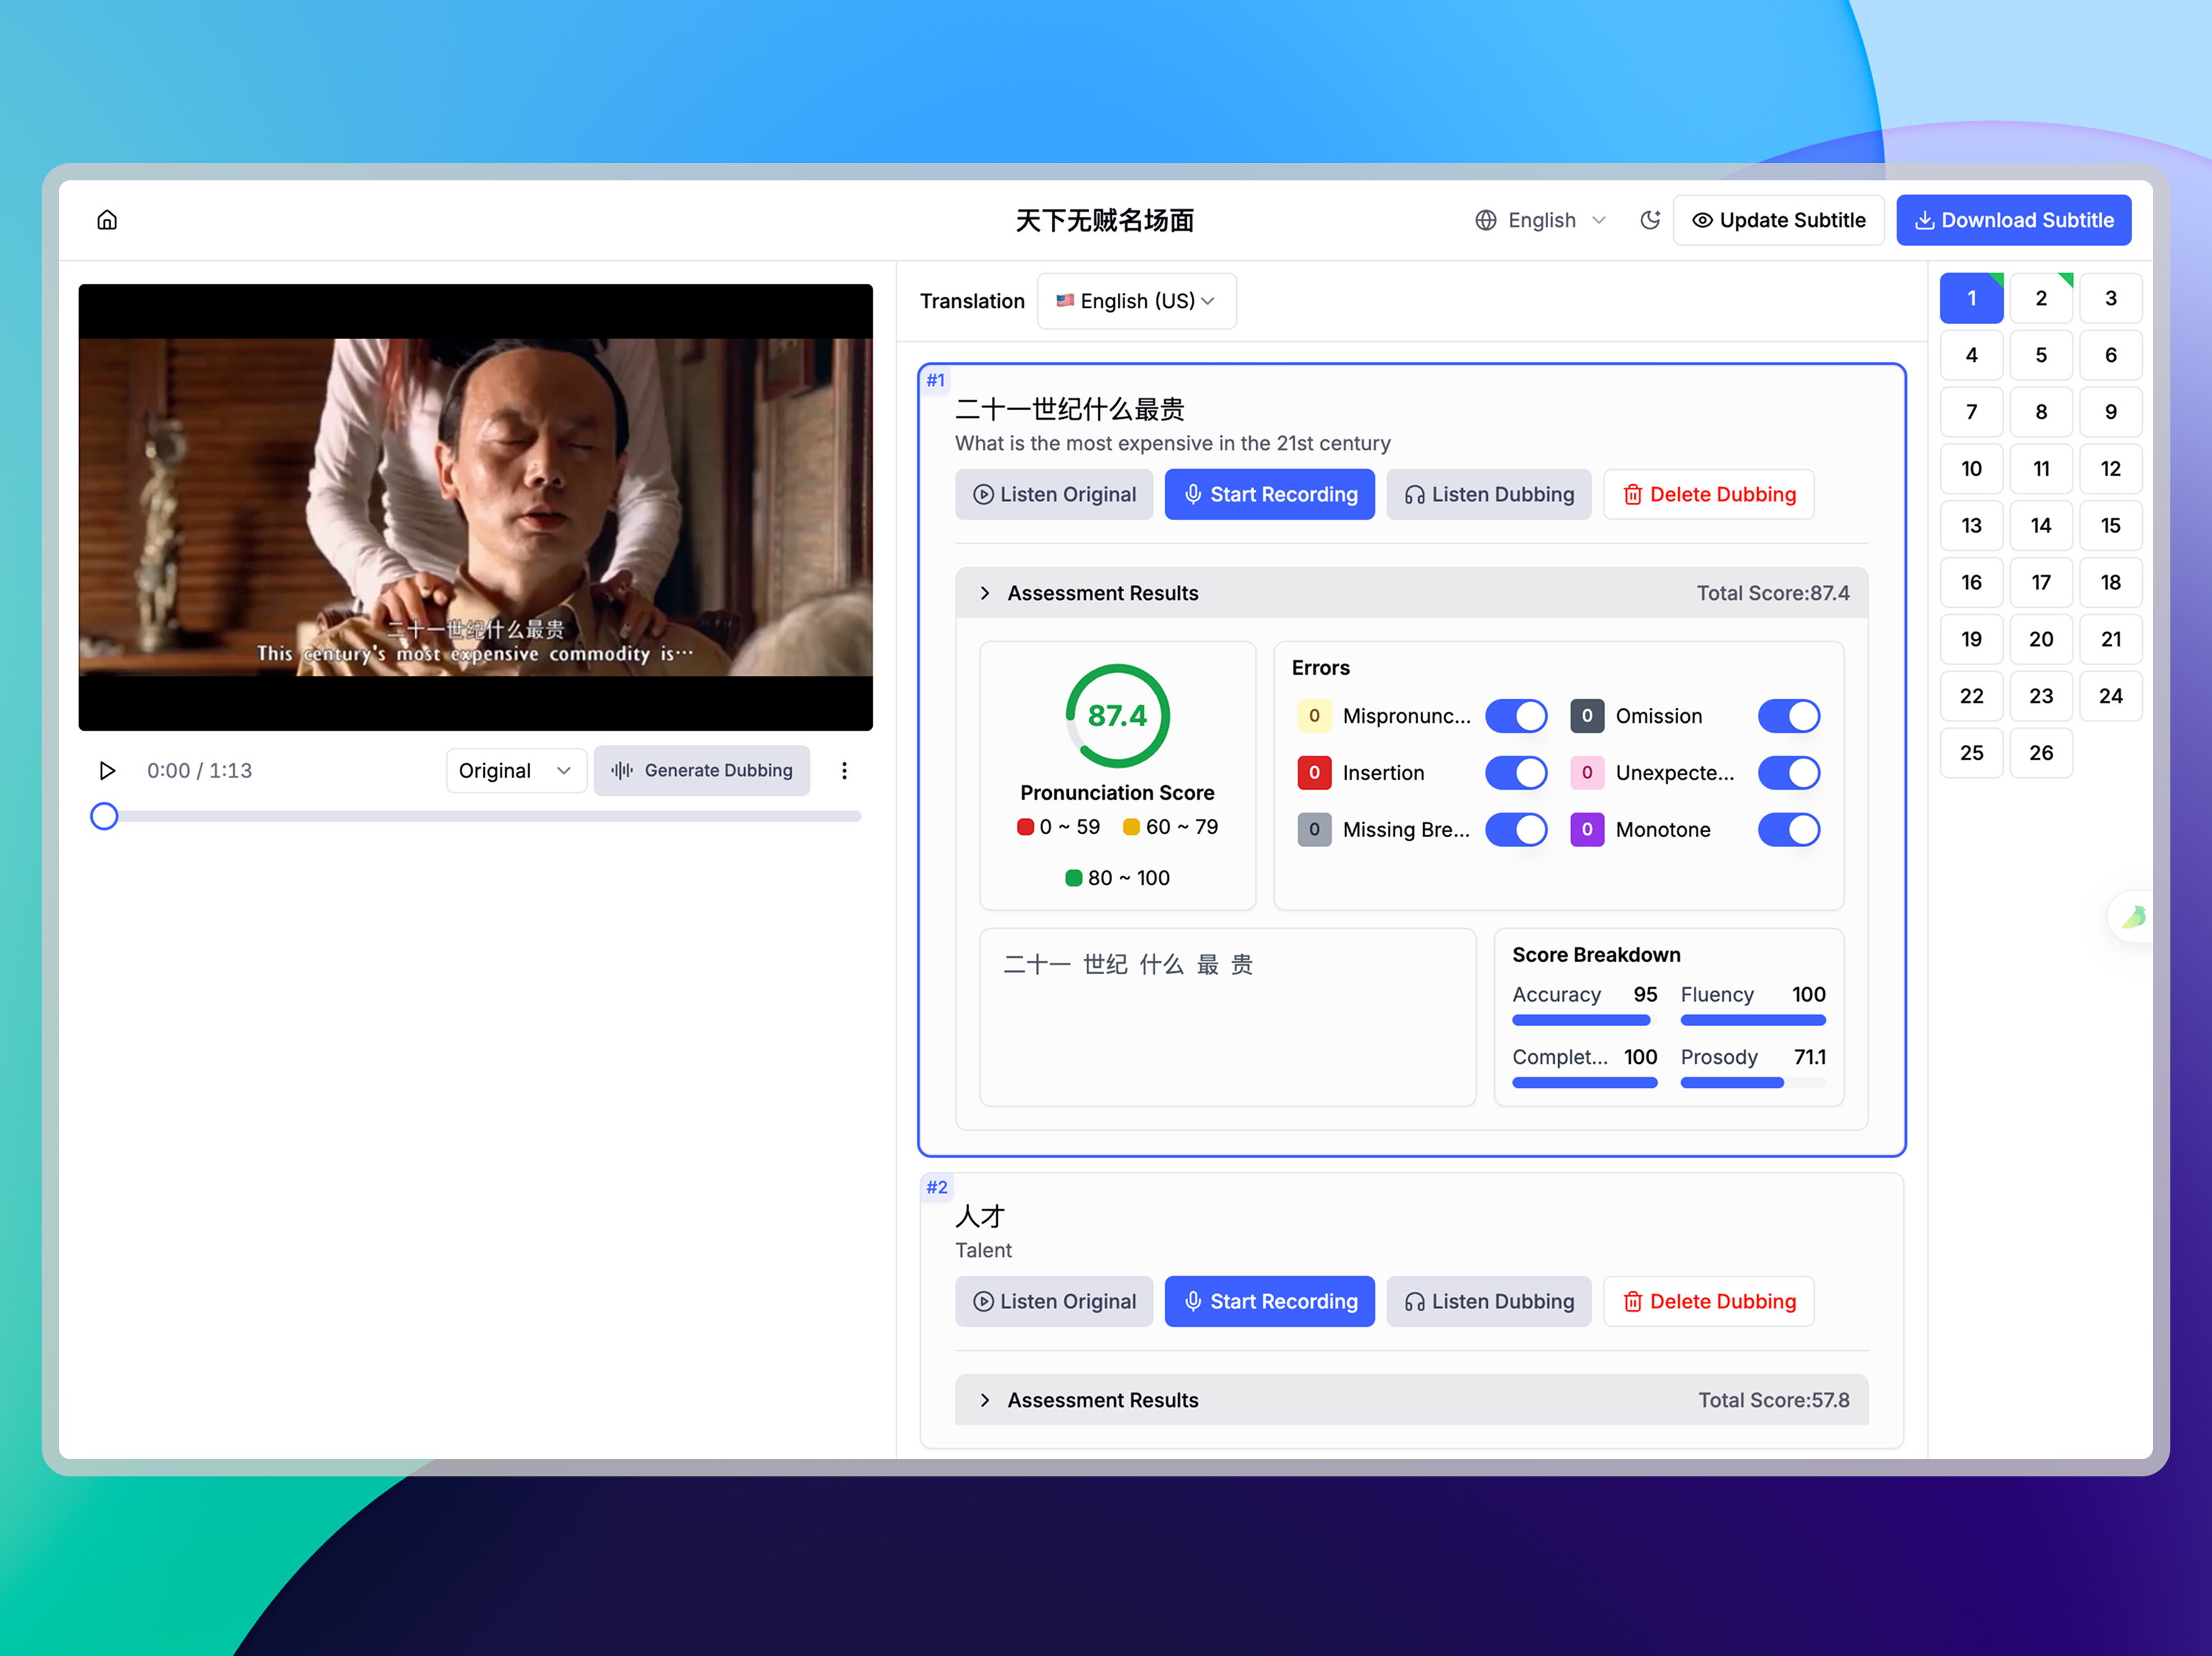The height and width of the screenshot is (1656, 2212).
Task: Delete dubbing for subtitle #2
Action: click(1708, 1302)
